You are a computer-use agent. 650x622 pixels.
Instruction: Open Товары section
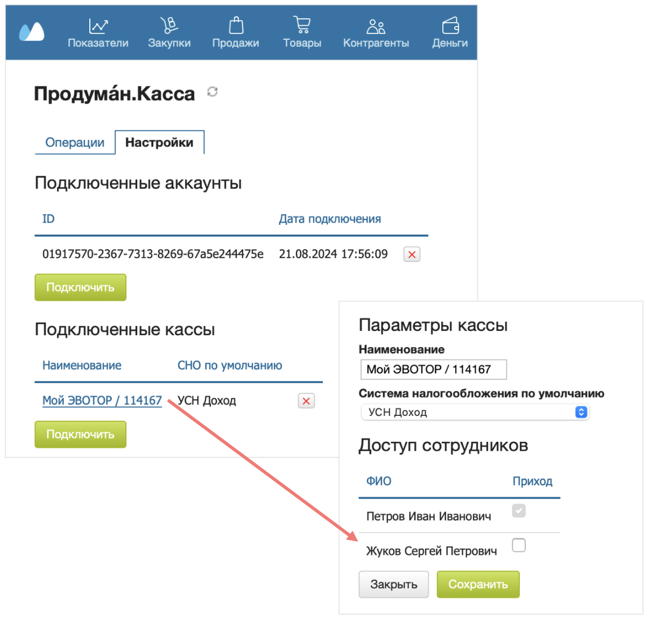302,33
